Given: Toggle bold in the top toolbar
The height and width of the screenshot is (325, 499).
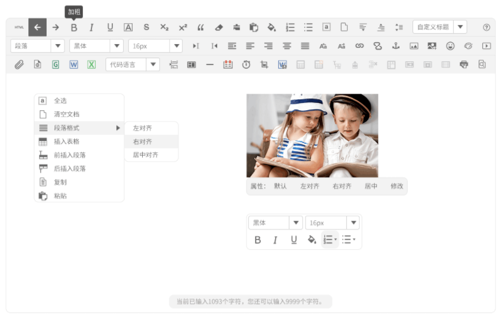Looking at the screenshot, I should coord(74,28).
